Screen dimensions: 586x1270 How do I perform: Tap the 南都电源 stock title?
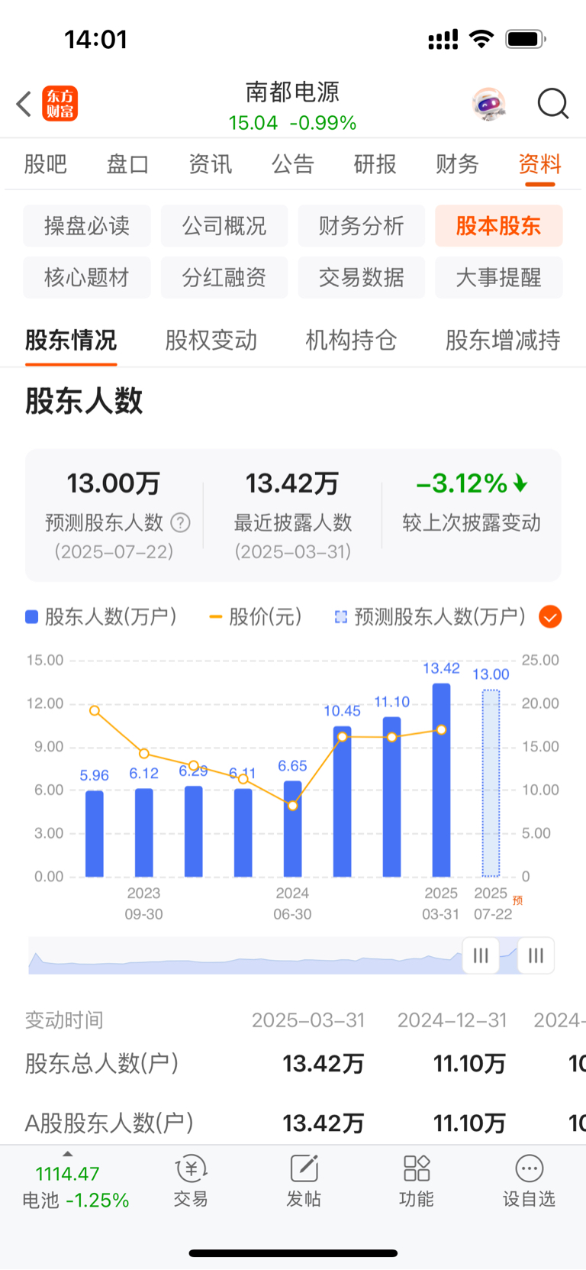(292, 92)
